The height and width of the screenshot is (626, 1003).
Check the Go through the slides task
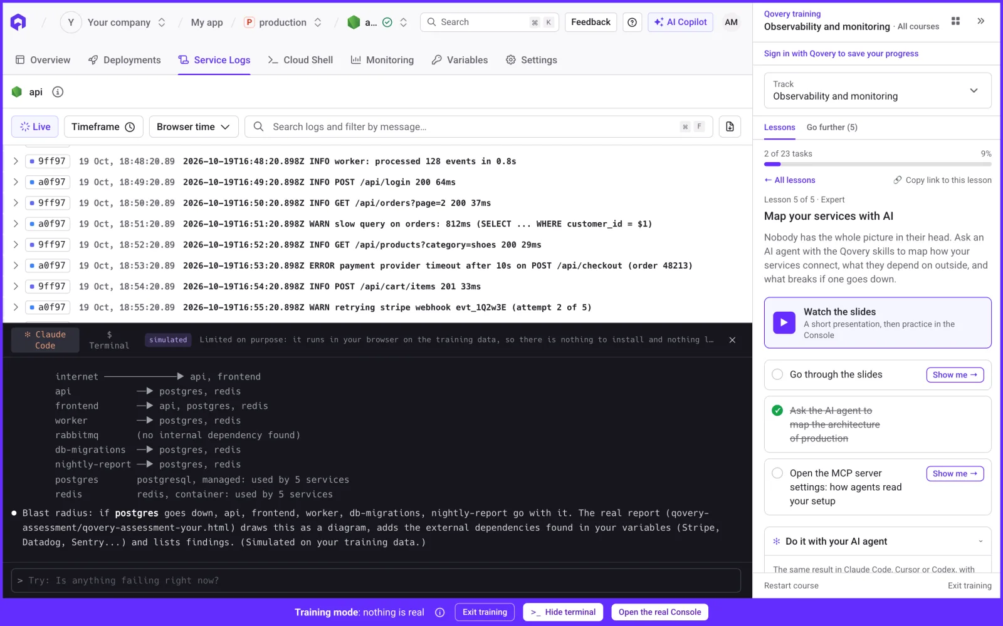777,374
